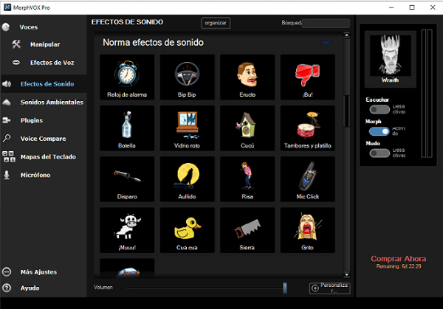The height and width of the screenshot is (309, 443).
Task: Open Voice Compare
Action: [x=44, y=139]
